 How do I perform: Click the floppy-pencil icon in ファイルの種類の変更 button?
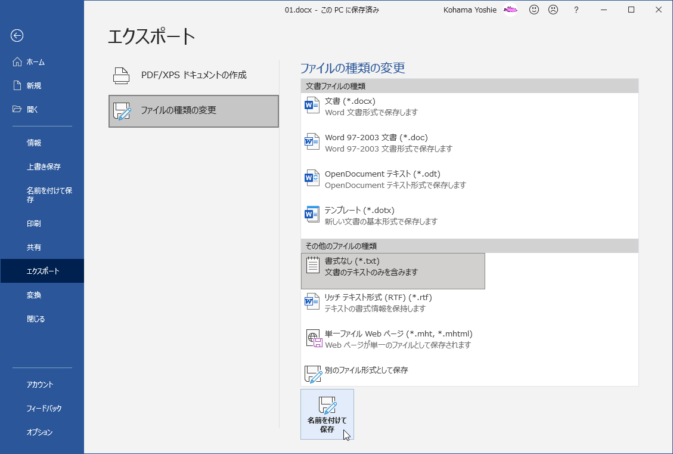(x=122, y=111)
